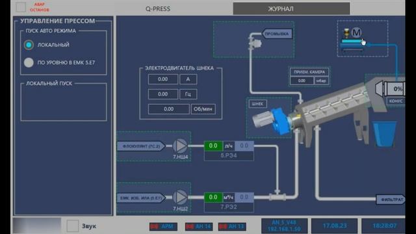Toggle the Звук sound checkbox
416x234 pixels.
[72, 226]
